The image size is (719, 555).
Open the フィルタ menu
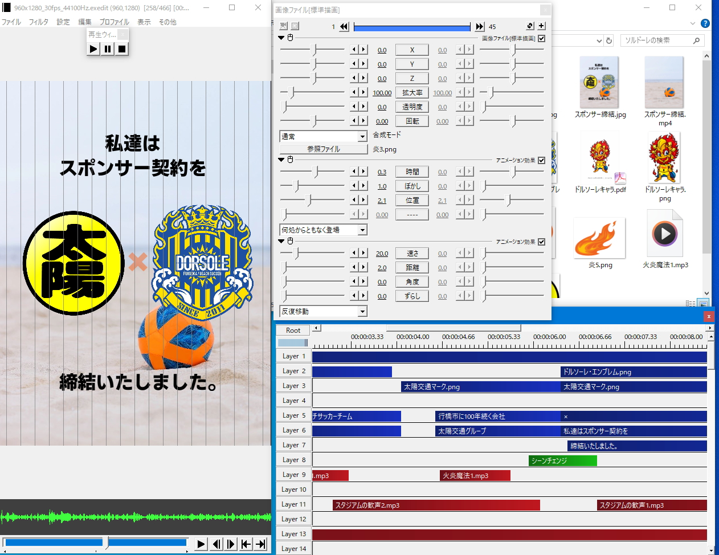pyautogui.click(x=39, y=22)
